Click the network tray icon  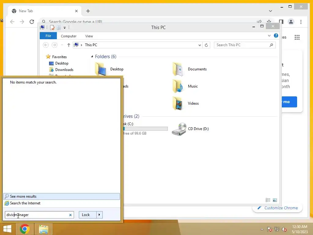(277, 229)
